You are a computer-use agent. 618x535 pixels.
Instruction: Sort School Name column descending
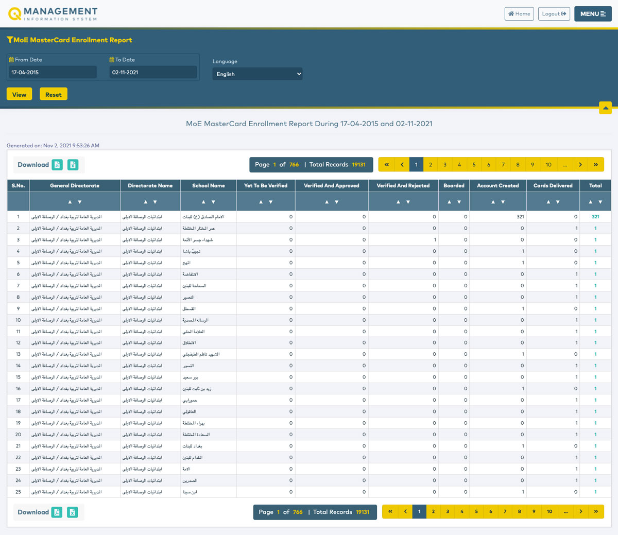click(213, 202)
